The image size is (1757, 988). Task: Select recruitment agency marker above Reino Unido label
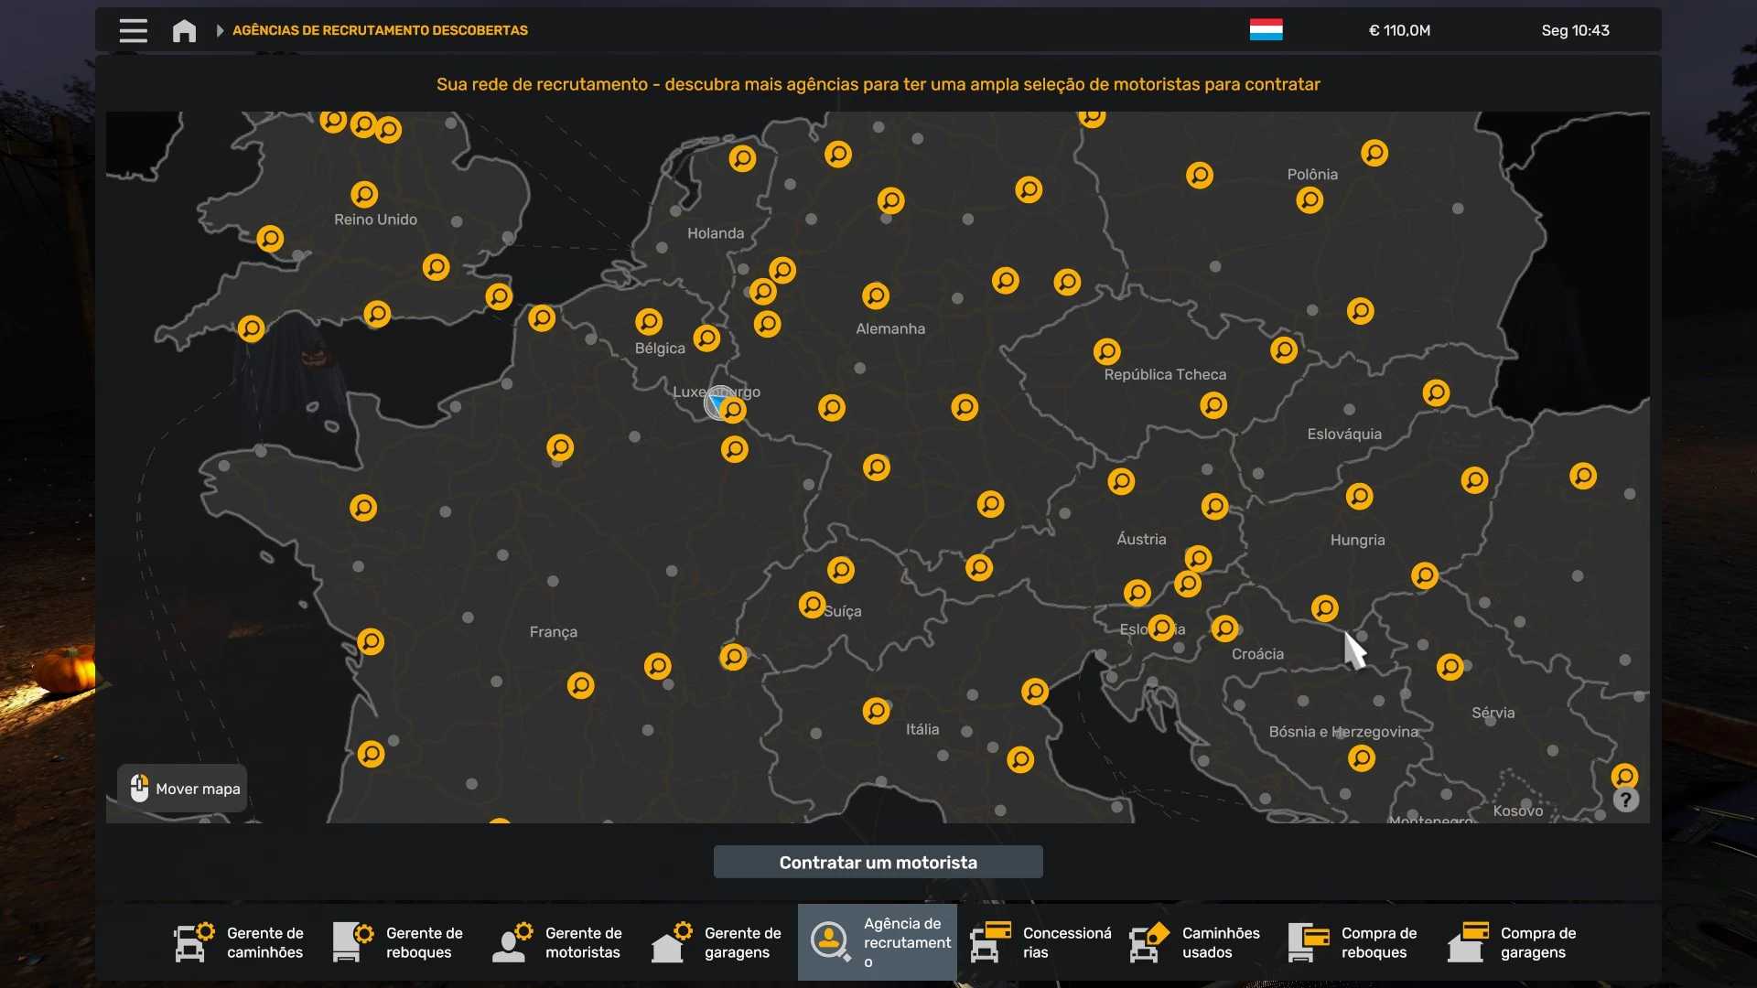[364, 194]
